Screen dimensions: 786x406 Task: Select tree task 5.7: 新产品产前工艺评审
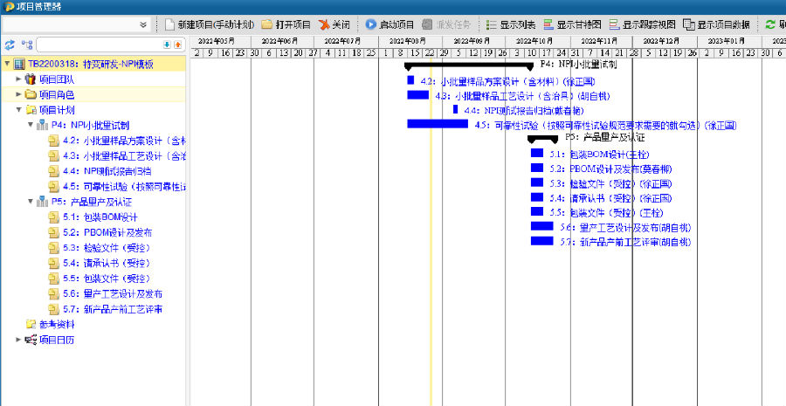pyautogui.click(x=113, y=309)
